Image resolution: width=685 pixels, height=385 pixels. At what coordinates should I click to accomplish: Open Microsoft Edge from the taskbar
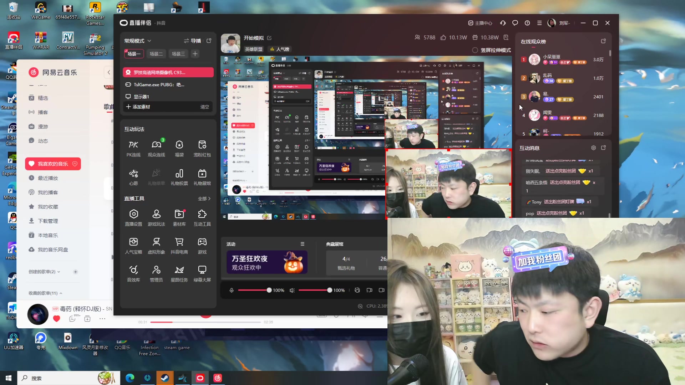[130, 378]
